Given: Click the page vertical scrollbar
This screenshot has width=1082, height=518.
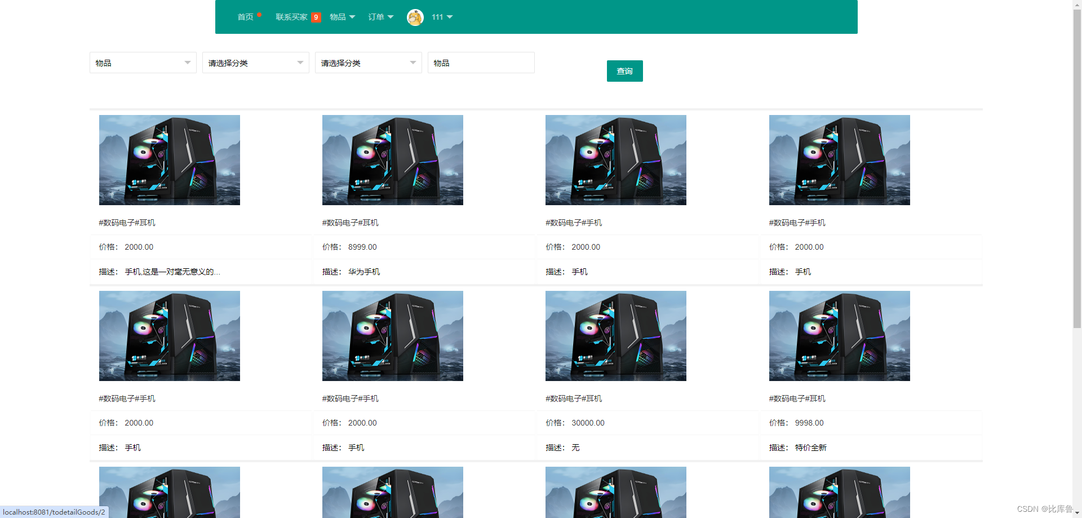Looking at the screenshot, I should (1077, 169).
